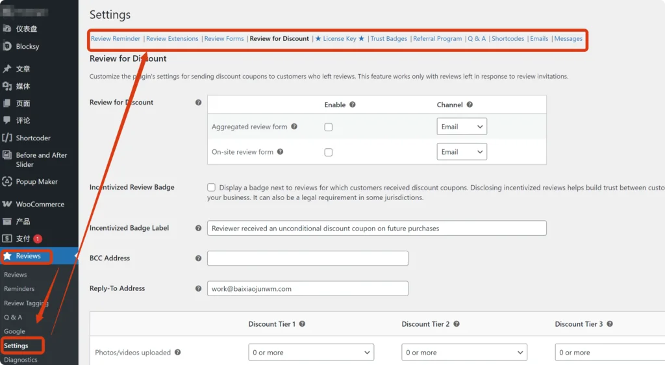Image resolution: width=665 pixels, height=365 pixels.
Task: Open Channel dropdown for Aggregated review form
Action: (462, 127)
